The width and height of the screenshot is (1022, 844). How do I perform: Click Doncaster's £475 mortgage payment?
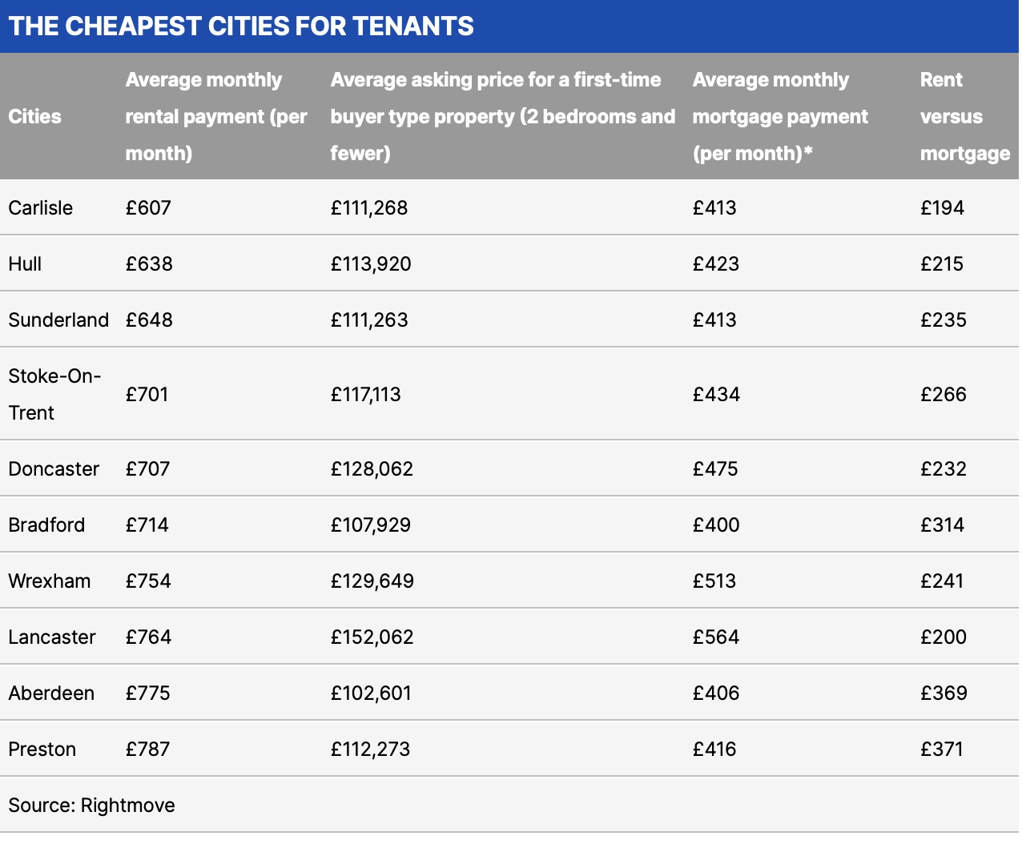[x=715, y=469]
